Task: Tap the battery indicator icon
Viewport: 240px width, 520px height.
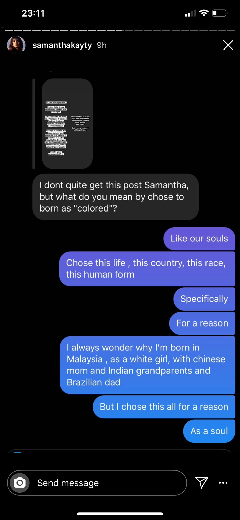Action: [220, 13]
